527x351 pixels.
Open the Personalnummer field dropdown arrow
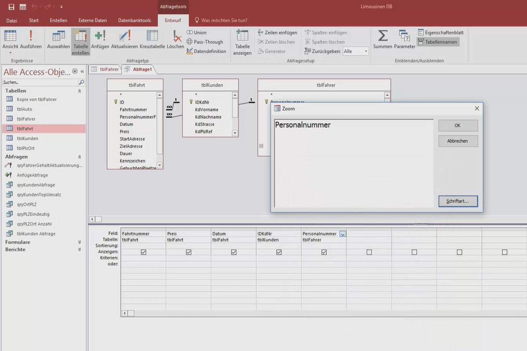tap(343, 234)
